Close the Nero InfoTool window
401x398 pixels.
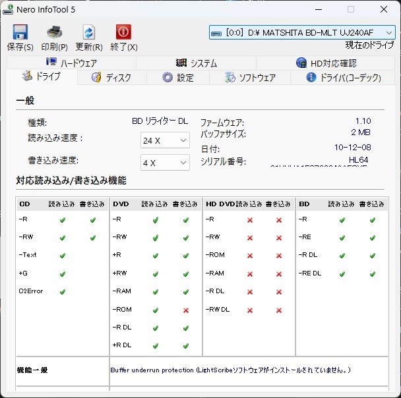[x=384, y=9]
